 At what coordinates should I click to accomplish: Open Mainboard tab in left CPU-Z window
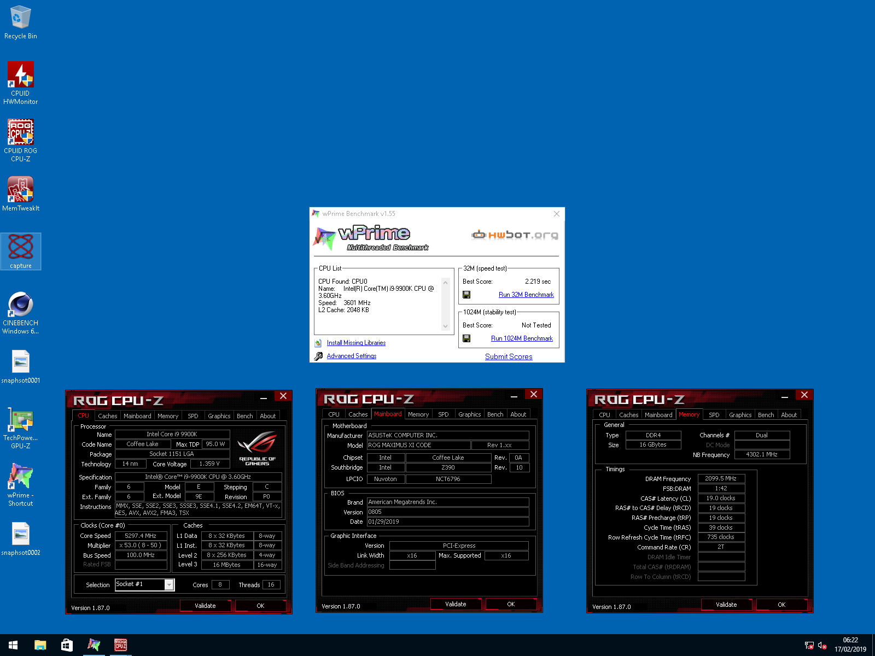click(137, 416)
